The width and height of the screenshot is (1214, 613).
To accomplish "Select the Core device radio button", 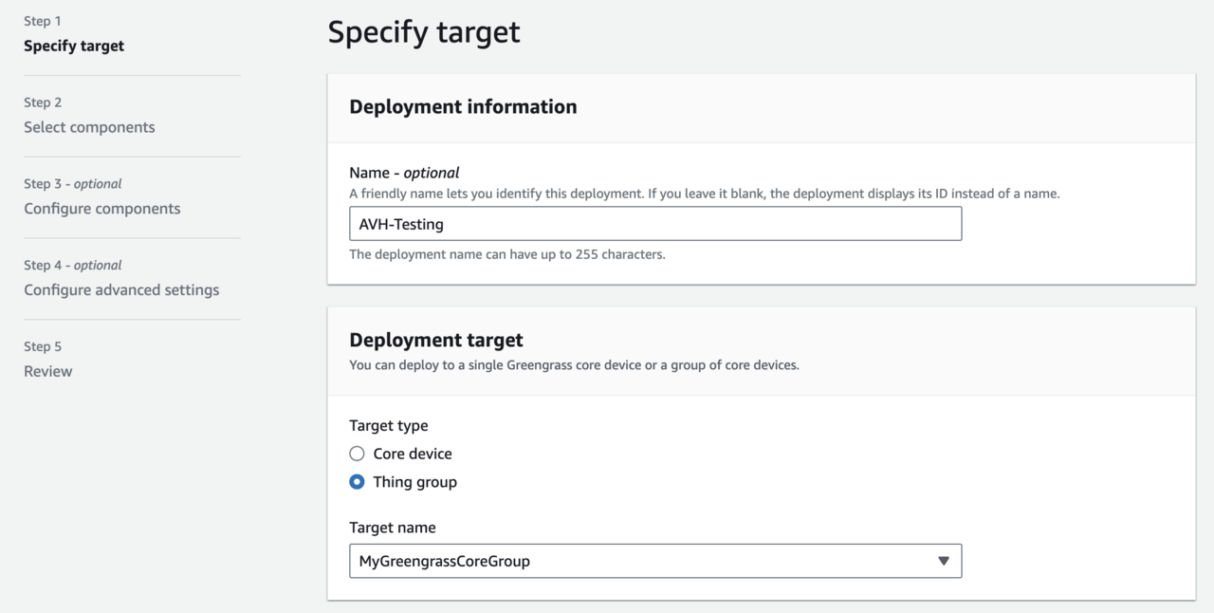I will (x=357, y=454).
